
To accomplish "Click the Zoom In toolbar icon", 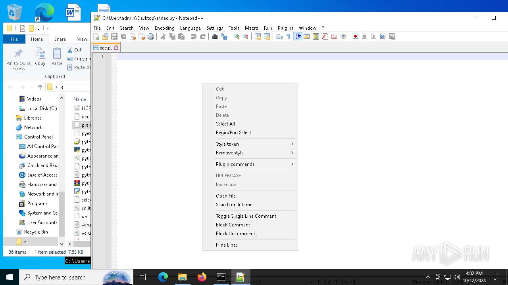I will pyautogui.click(x=237, y=36).
